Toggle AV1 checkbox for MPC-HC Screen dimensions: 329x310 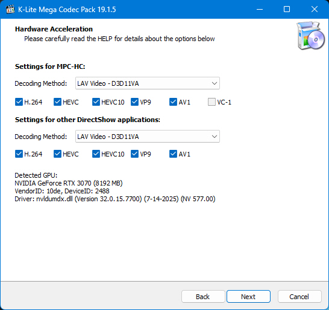tap(173, 102)
